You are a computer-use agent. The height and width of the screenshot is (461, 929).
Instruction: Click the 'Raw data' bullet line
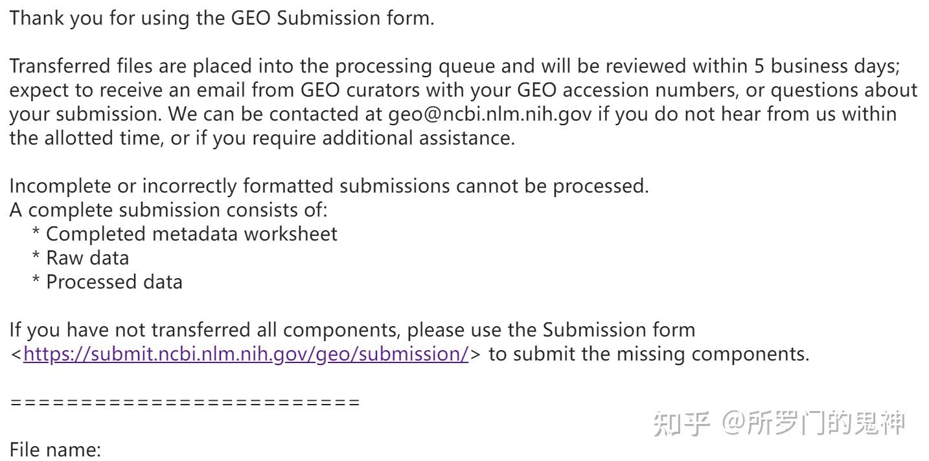[x=80, y=257]
